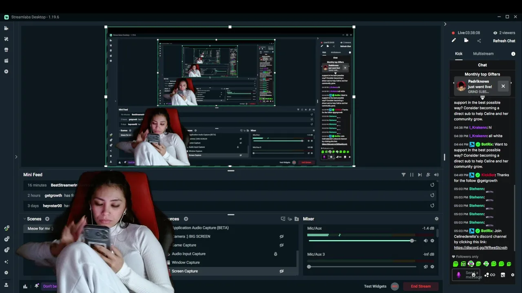Switch to the Kick chat tab
This screenshot has width=522, height=293.
459,54
